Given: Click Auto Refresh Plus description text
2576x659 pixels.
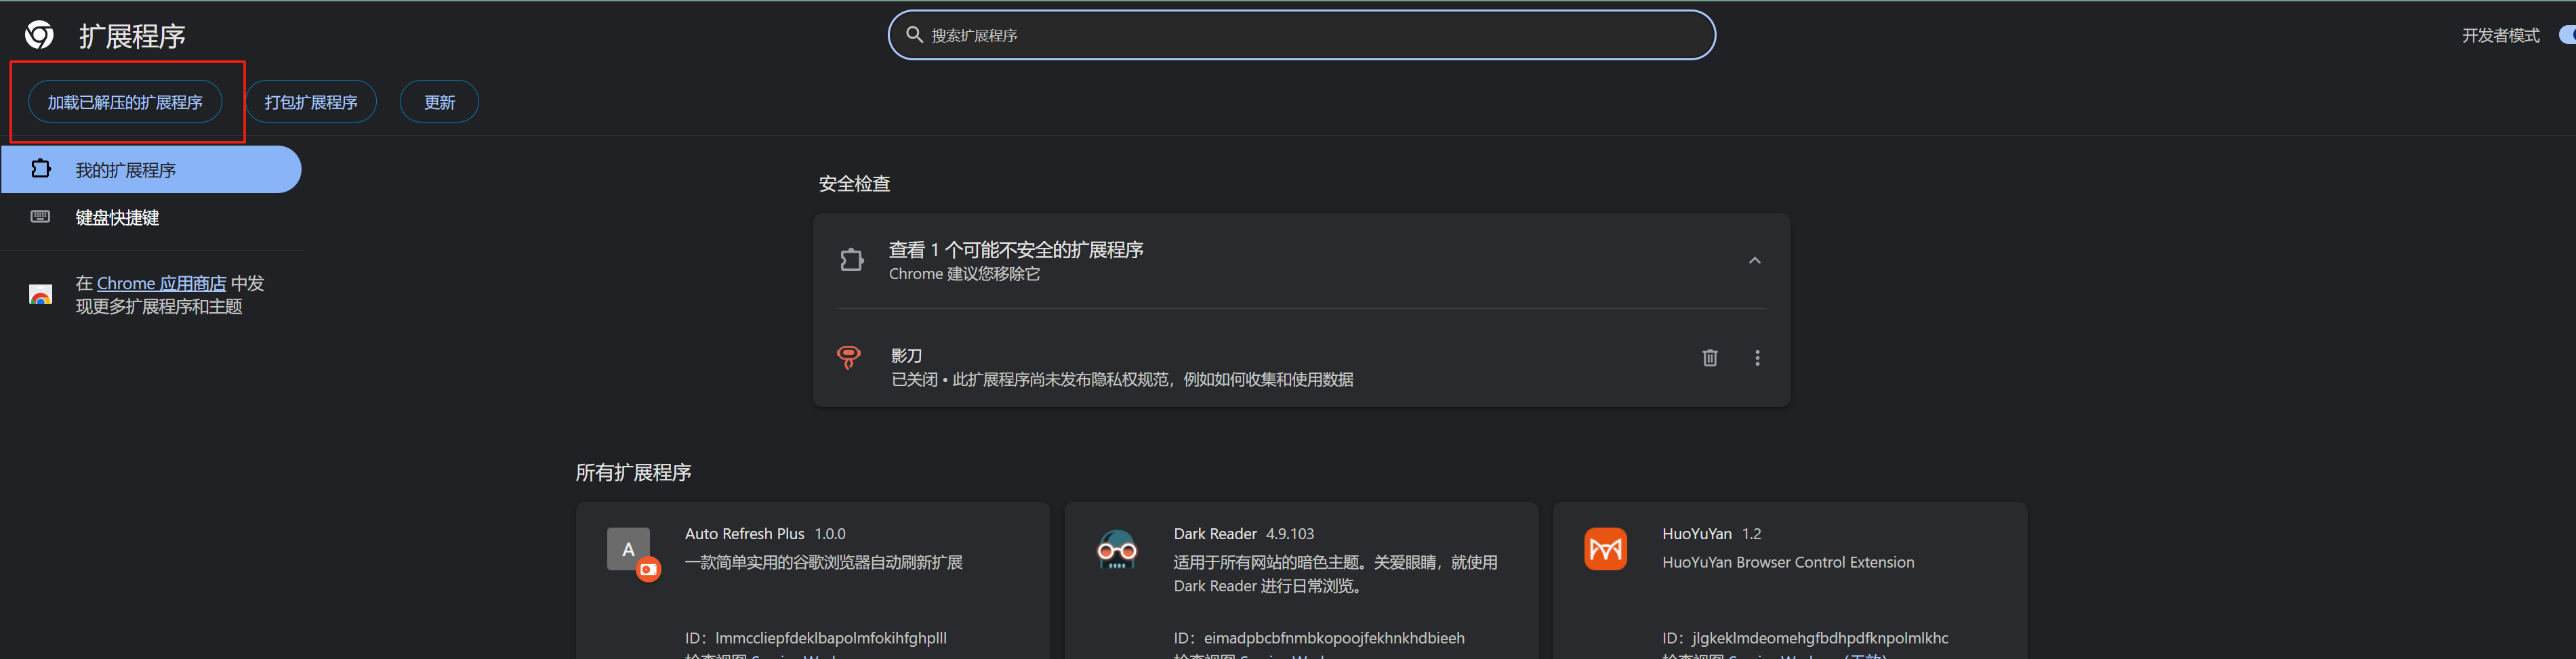Looking at the screenshot, I should coord(823,562).
